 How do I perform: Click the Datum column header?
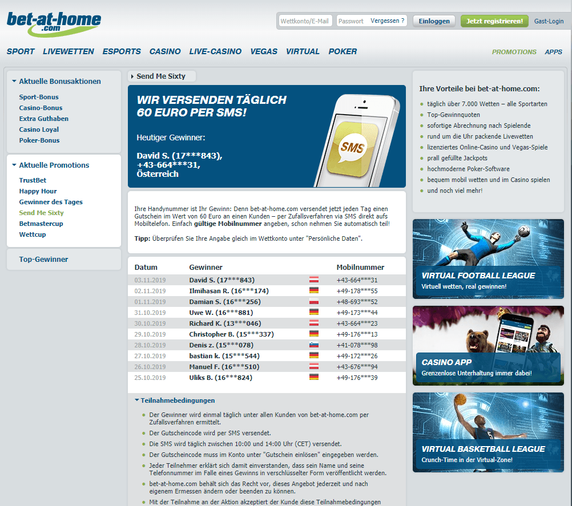tap(146, 267)
